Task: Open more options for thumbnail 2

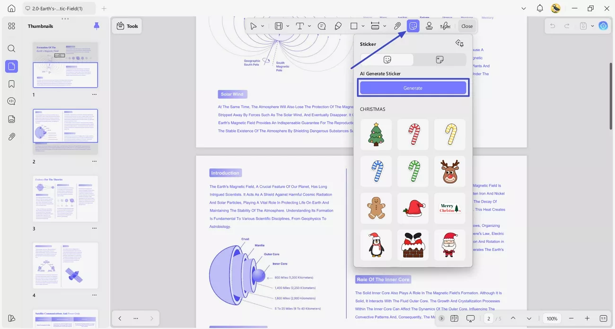Action: tap(94, 161)
